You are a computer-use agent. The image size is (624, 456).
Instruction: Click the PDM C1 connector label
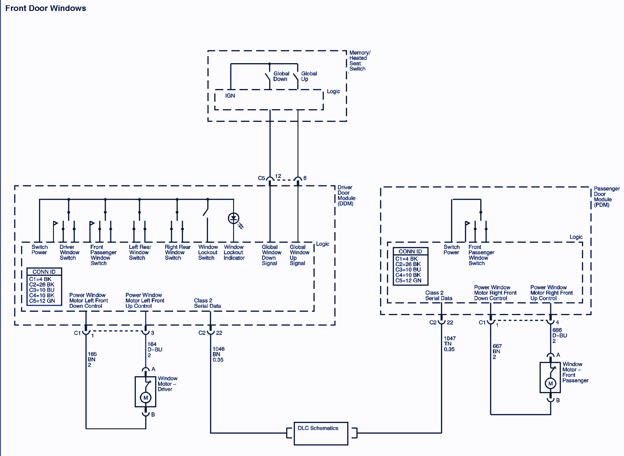tap(482, 322)
